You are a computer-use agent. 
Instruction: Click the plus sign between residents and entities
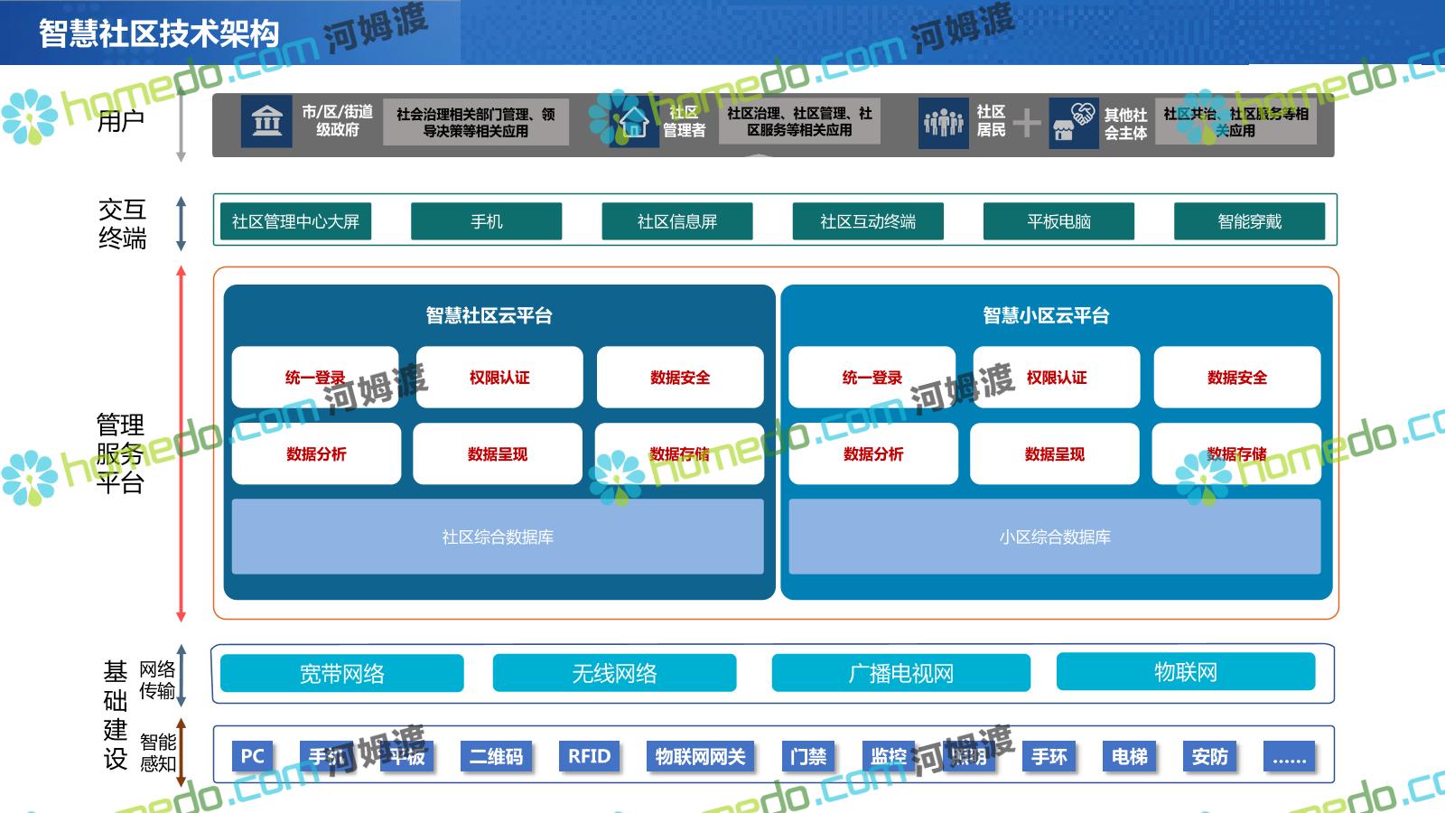[x=1027, y=122]
